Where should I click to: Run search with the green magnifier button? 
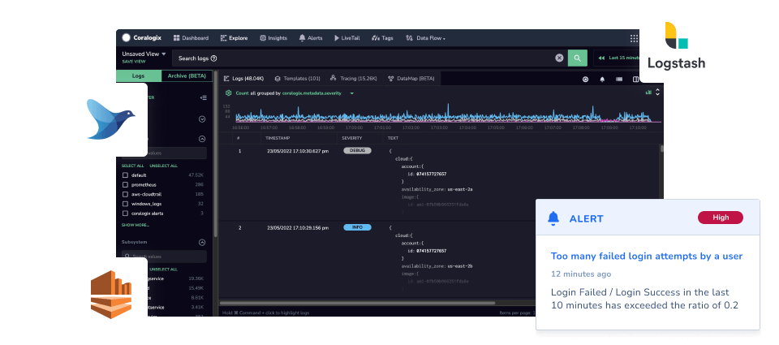point(577,58)
